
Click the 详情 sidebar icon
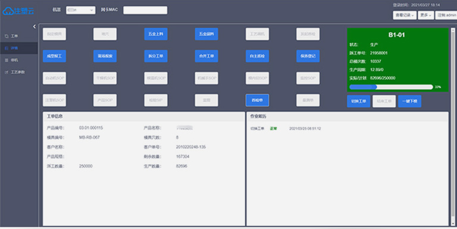point(7,48)
